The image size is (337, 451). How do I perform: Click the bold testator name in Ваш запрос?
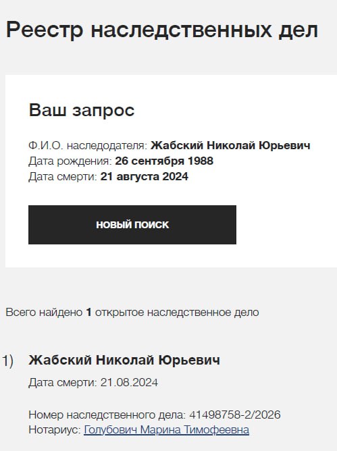(230, 145)
